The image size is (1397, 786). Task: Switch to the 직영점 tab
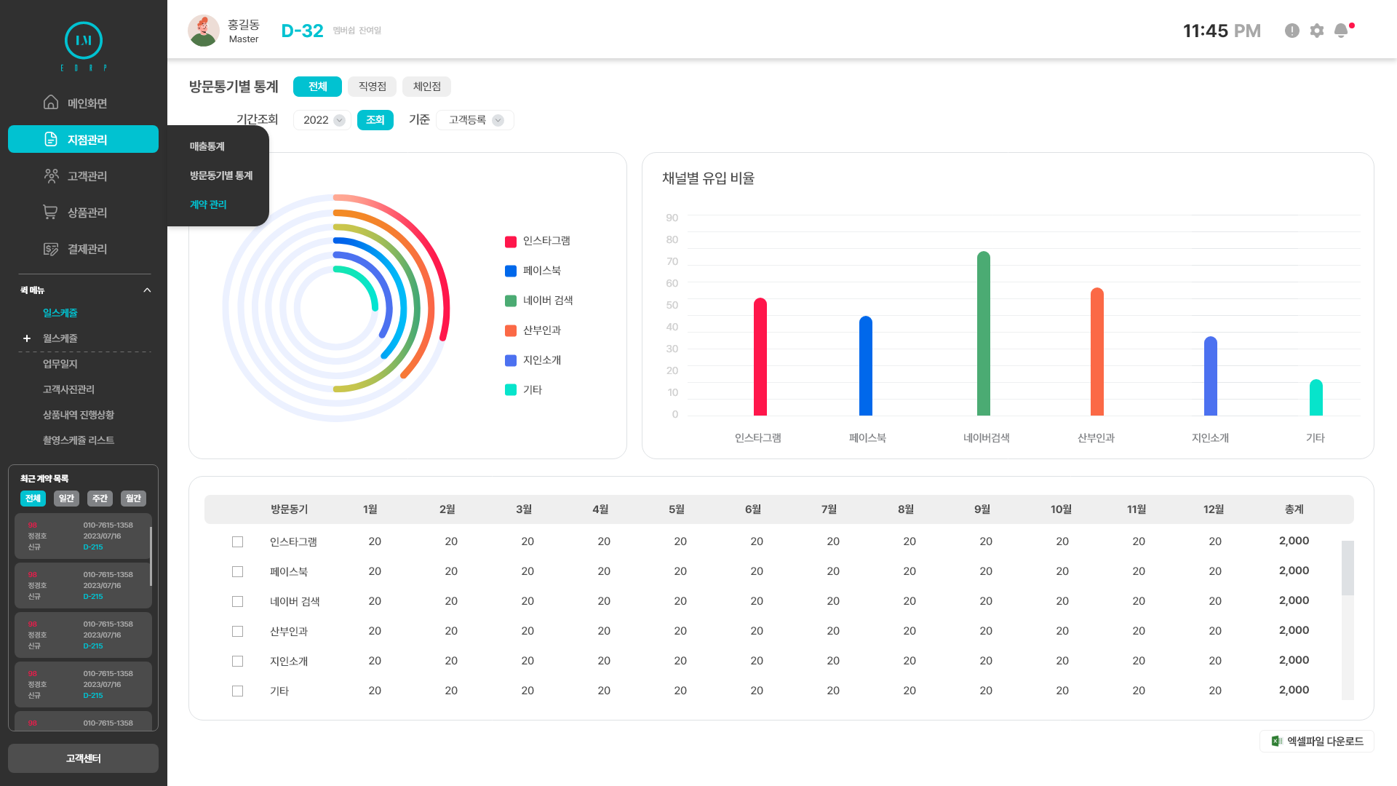372,87
